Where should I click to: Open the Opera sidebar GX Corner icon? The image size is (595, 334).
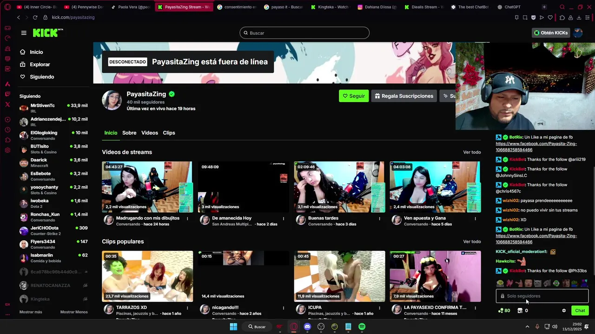click(7, 28)
